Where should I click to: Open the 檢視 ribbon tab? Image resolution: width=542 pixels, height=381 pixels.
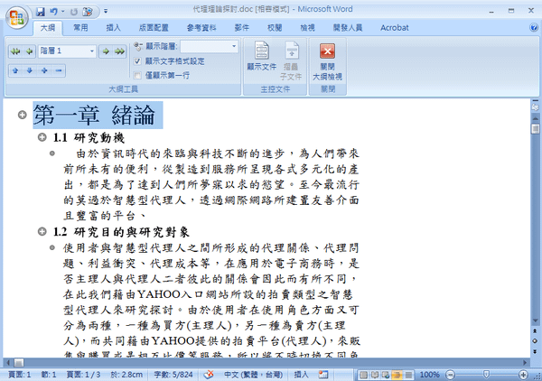(x=307, y=28)
